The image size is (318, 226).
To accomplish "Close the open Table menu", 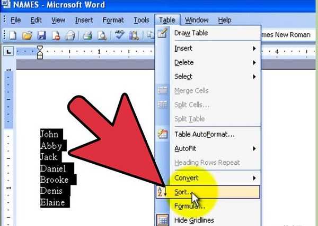I will pos(167,20).
